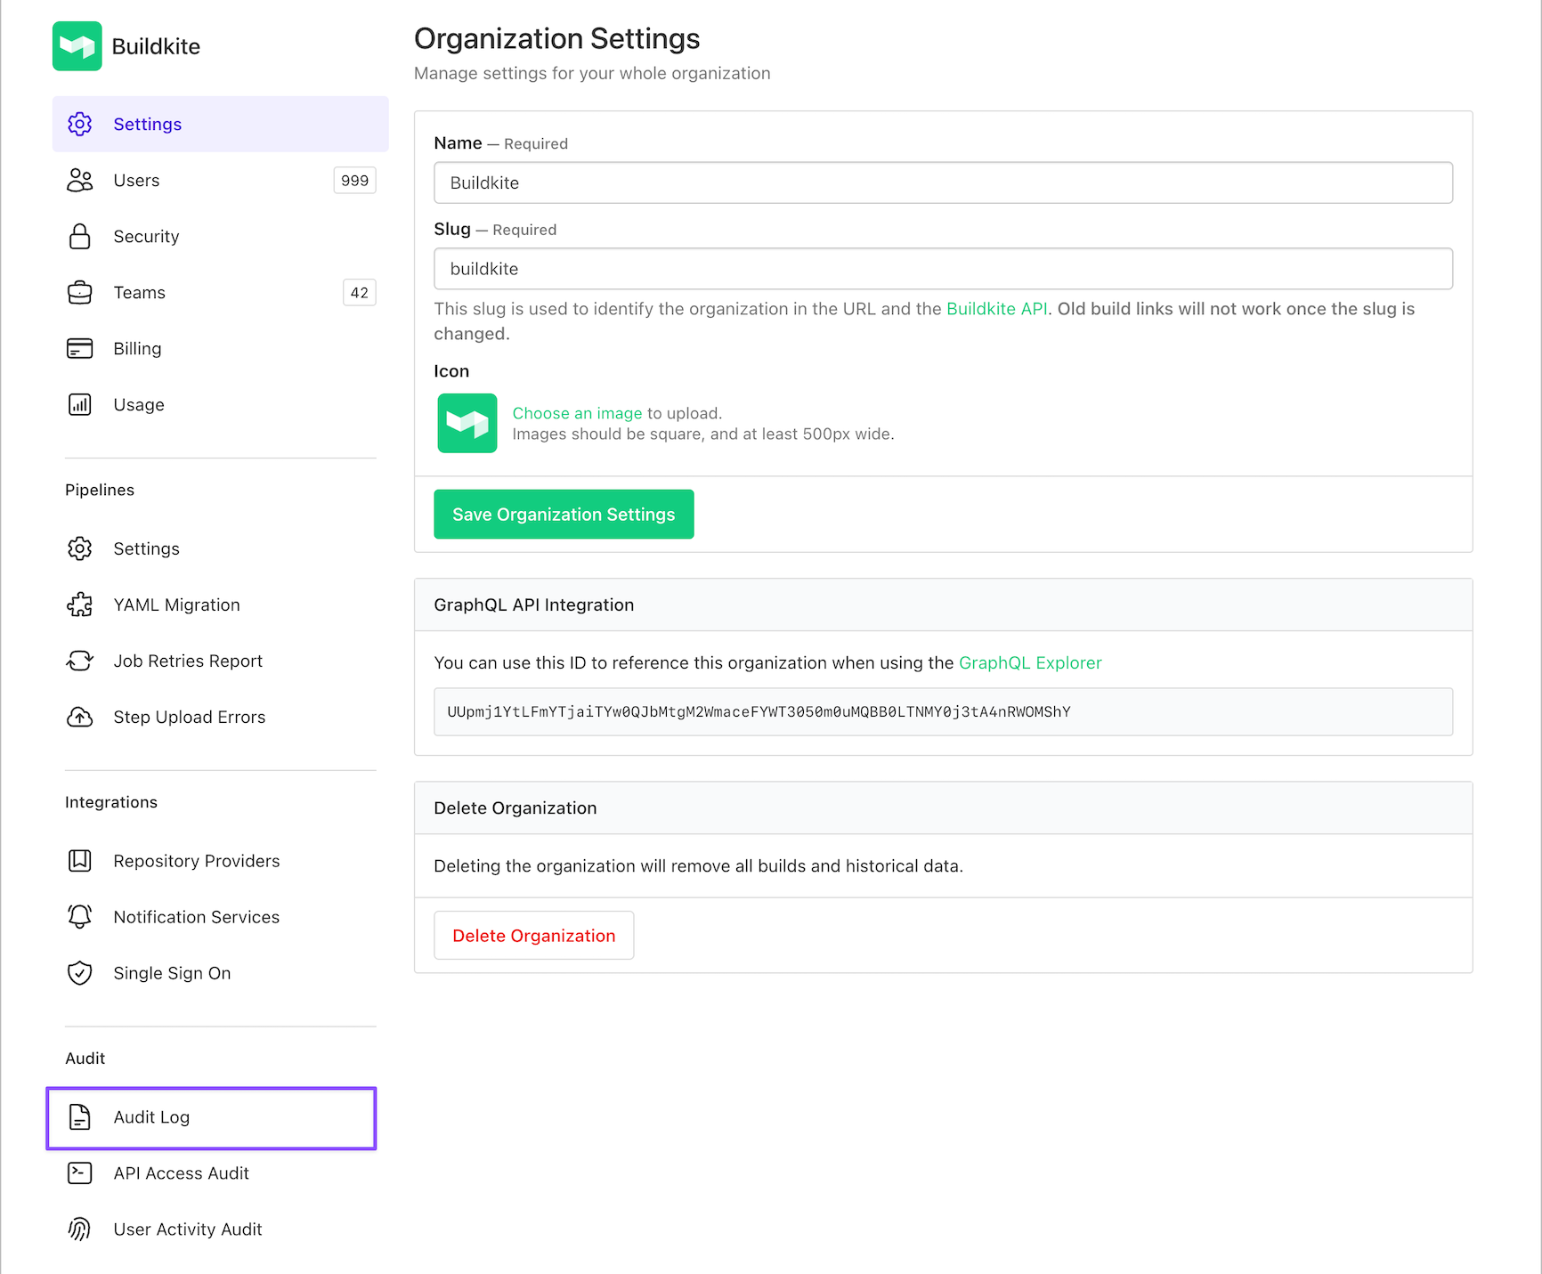Choose an image to upload as icon

point(577,413)
